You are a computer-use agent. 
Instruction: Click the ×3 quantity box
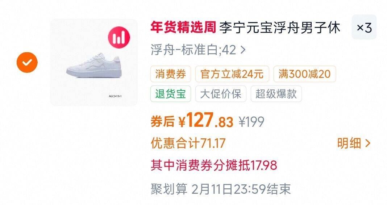click(364, 27)
